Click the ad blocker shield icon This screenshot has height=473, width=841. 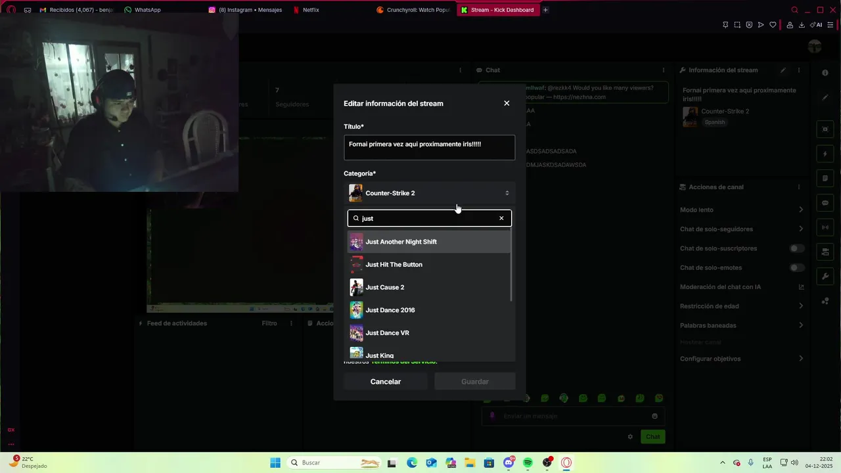click(x=749, y=25)
